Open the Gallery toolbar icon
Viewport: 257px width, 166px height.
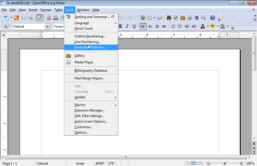point(183,18)
